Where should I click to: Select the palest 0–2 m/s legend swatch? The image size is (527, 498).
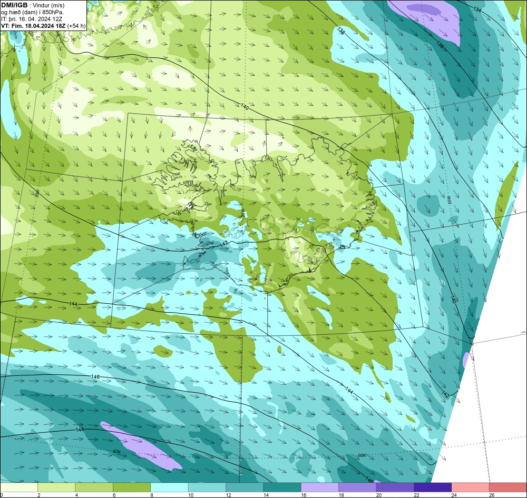[x=19, y=487]
